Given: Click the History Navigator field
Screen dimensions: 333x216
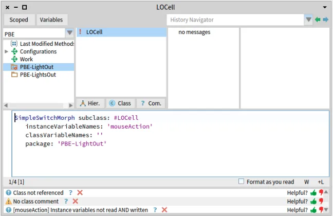Looking at the screenshot, I should click(235, 20).
